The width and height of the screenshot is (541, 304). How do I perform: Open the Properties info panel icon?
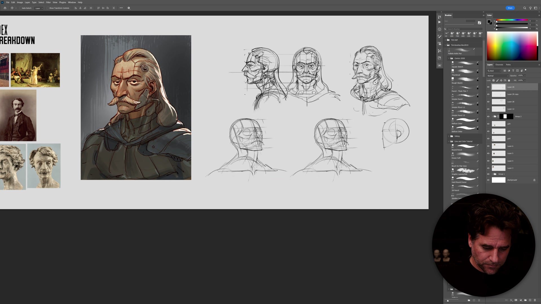(x=439, y=29)
